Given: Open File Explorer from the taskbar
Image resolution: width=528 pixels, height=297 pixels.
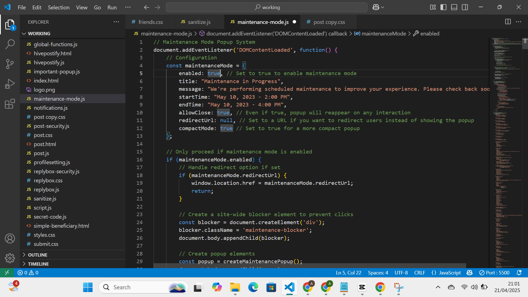Looking at the screenshot, I should [235, 287].
